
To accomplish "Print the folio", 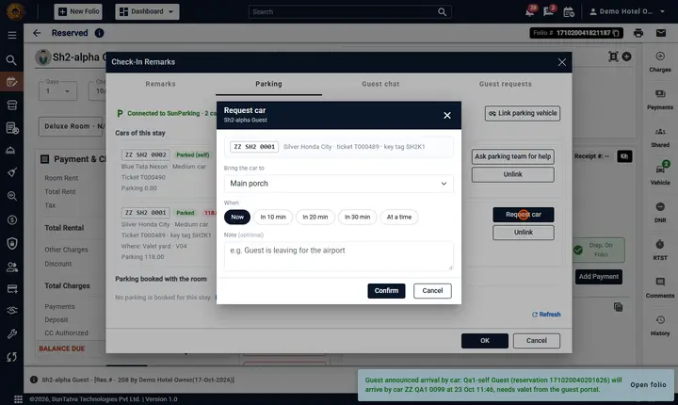I will pyautogui.click(x=638, y=33).
